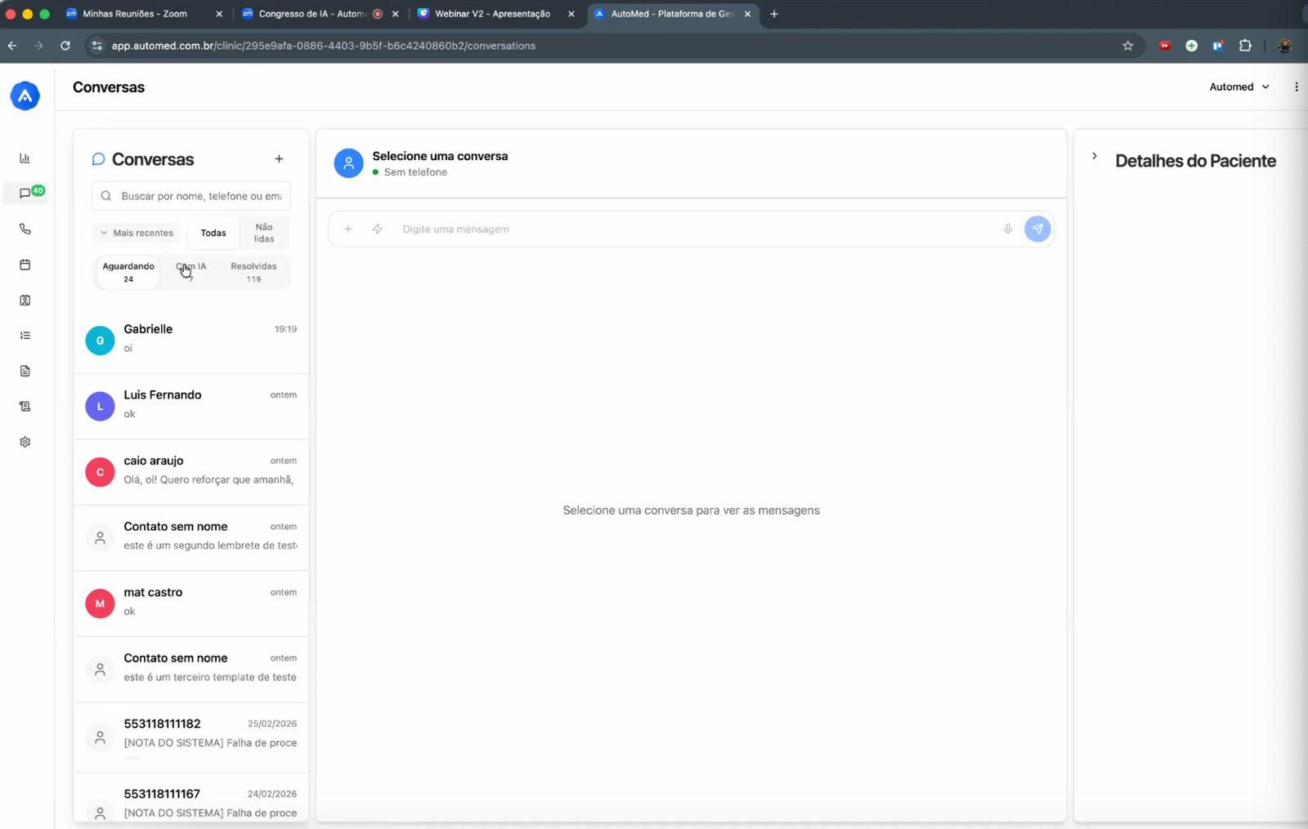Open Contato sem nome segundo lembrete conversation
1308x829 pixels.
(191, 537)
